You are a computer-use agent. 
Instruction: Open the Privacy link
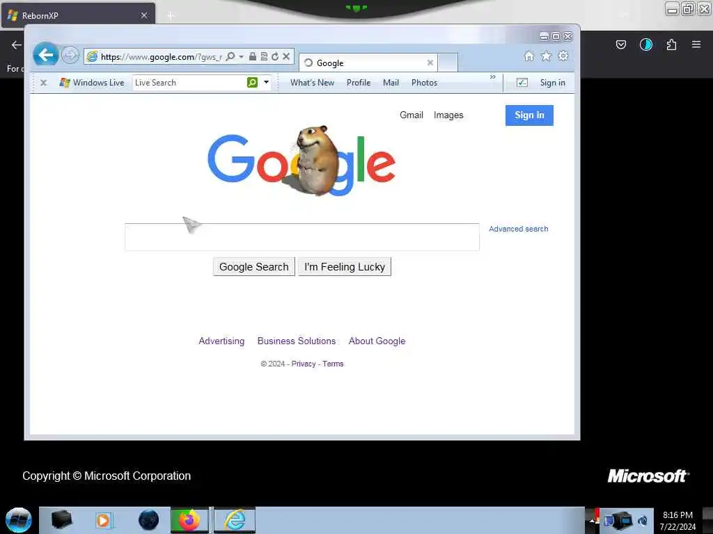304,364
